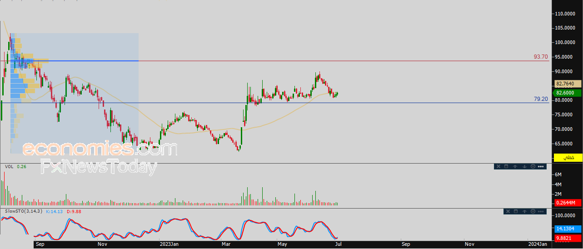Maximize the VOL indicator pane
The width and height of the screenshot is (583, 249).
pyautogui.click(x=507, y=166)
